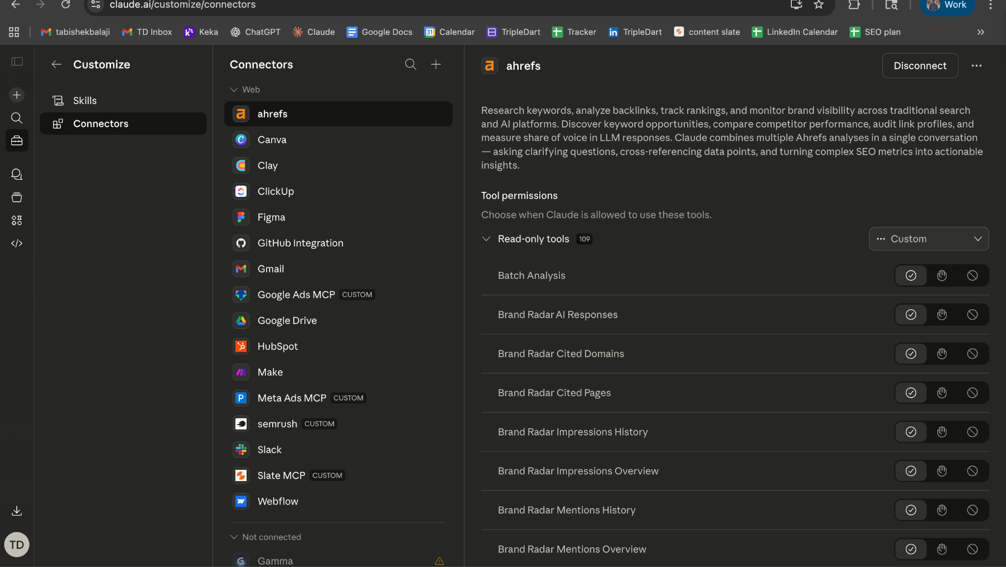1006x567 pixels.
Task: Open the Custom permissions dropdown
Action: coord(928,239)
